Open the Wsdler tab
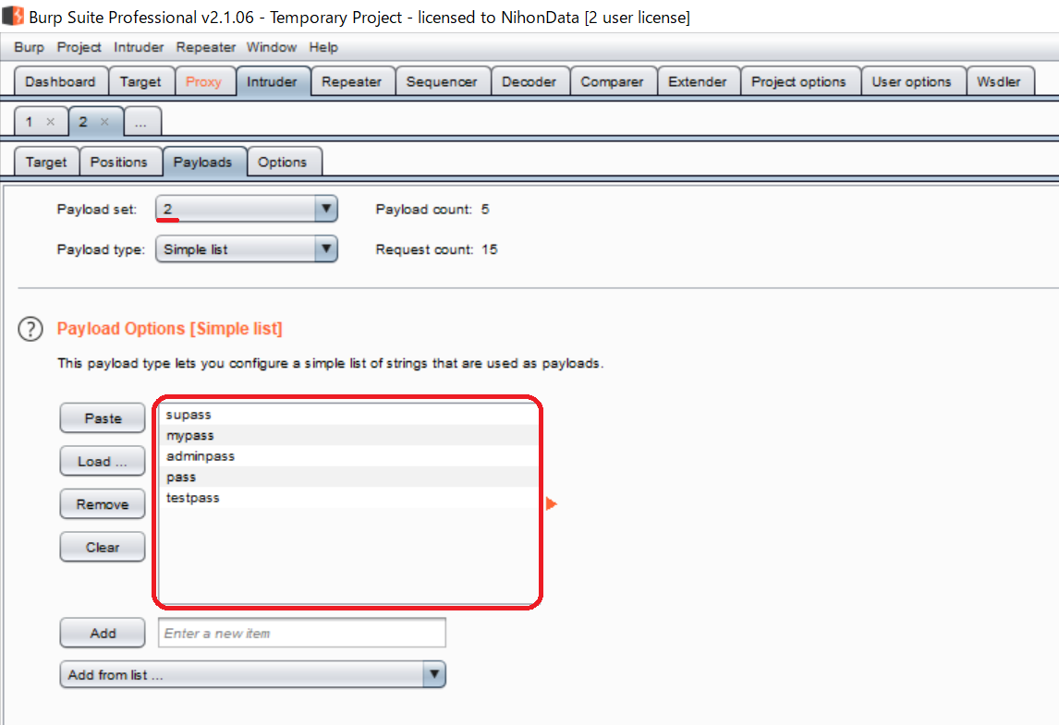 (x=999, y=81)
